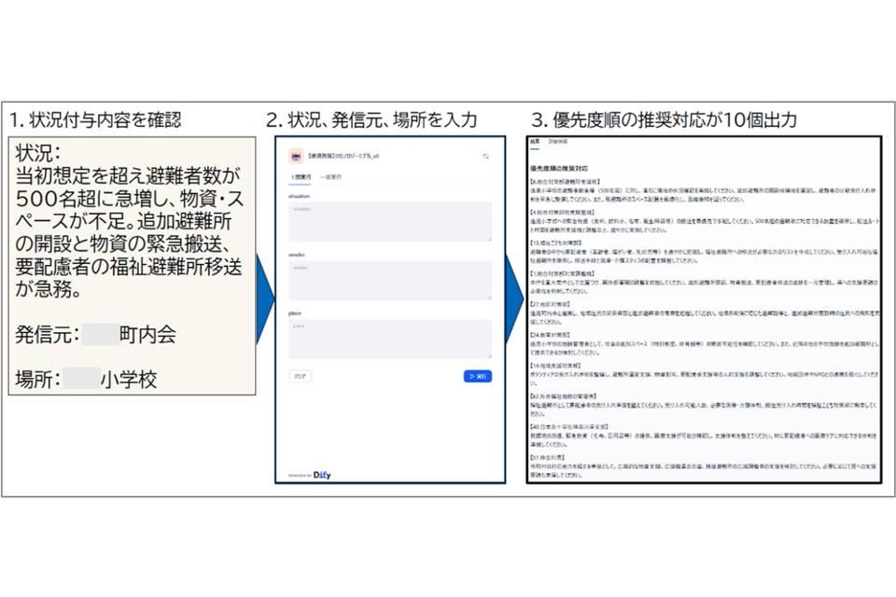Click the robot app icon in the form header
Screen dimensions: 896x597
(296, 156)
